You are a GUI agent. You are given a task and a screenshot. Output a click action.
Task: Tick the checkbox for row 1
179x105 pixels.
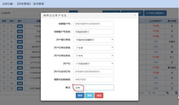point(4,26)
